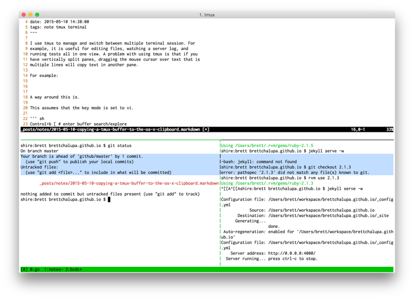The image size is (414, 300).
Task: Click 'nothing added to commit' line
Action: click(x=110, y=194)
